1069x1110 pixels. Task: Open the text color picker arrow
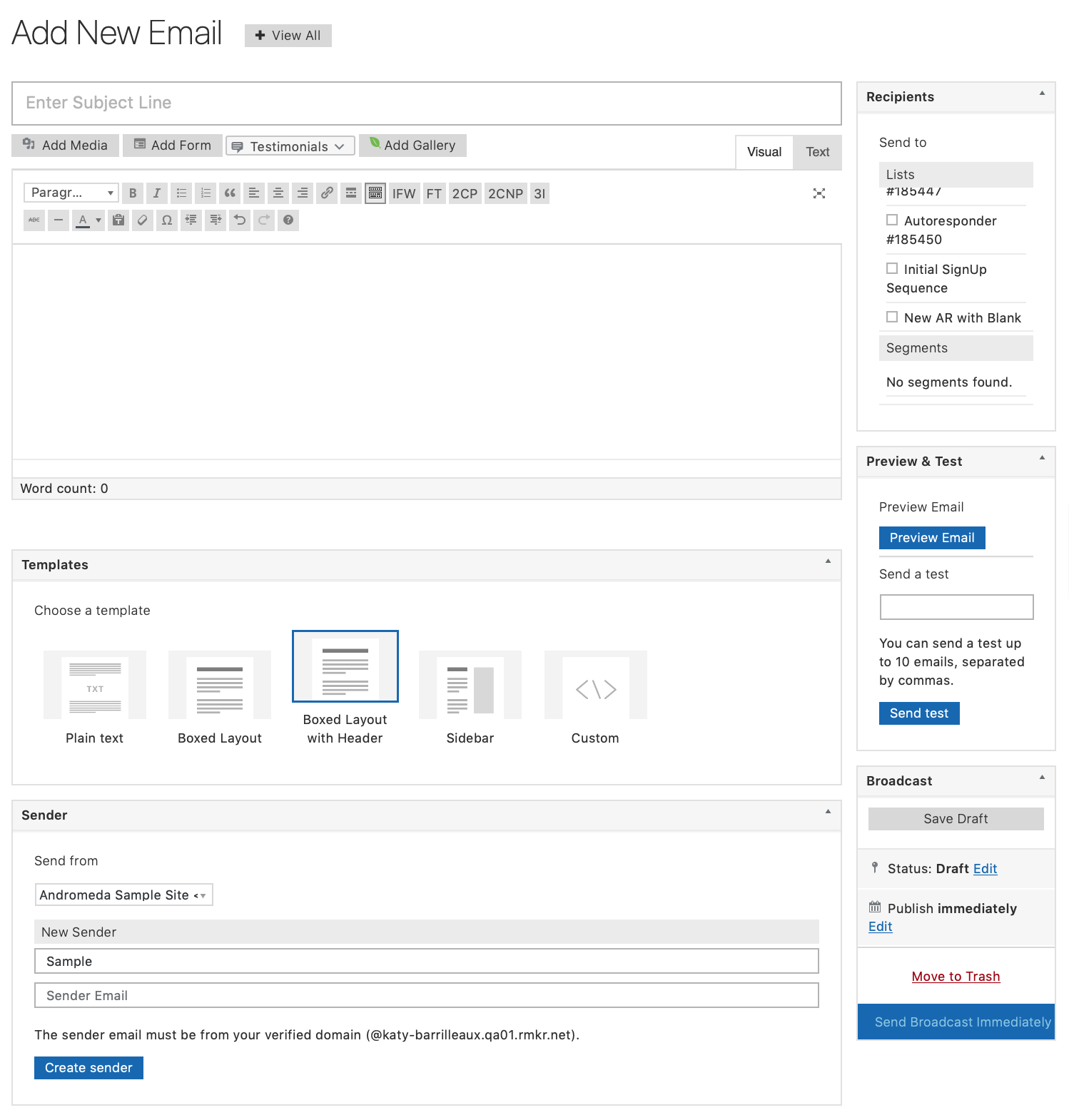(x=98, y=220)
